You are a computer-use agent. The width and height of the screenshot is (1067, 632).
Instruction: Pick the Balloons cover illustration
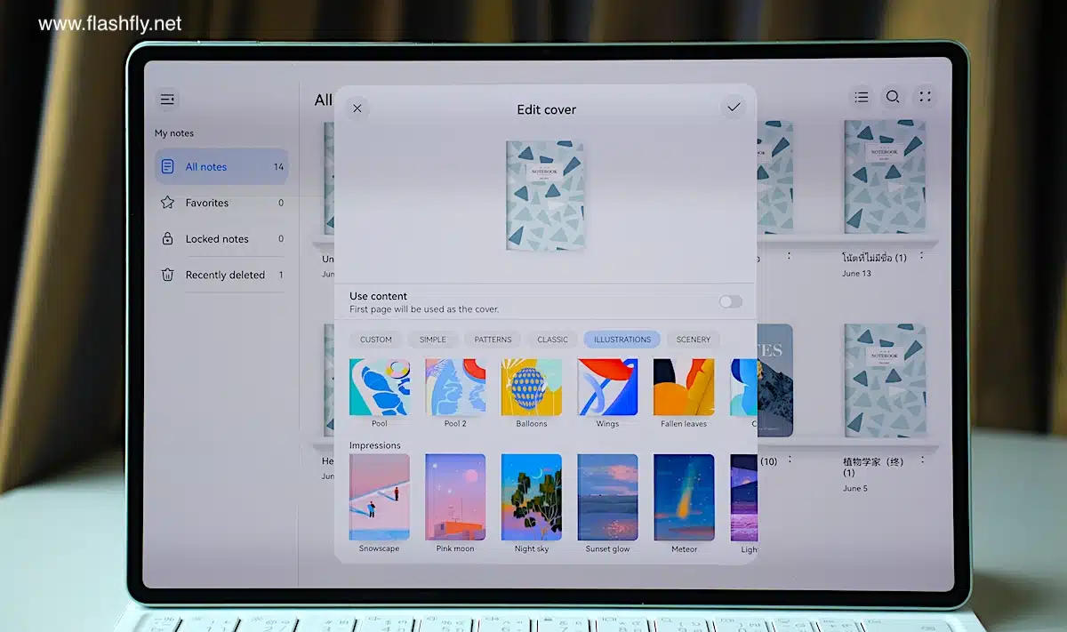coord(532,388)
